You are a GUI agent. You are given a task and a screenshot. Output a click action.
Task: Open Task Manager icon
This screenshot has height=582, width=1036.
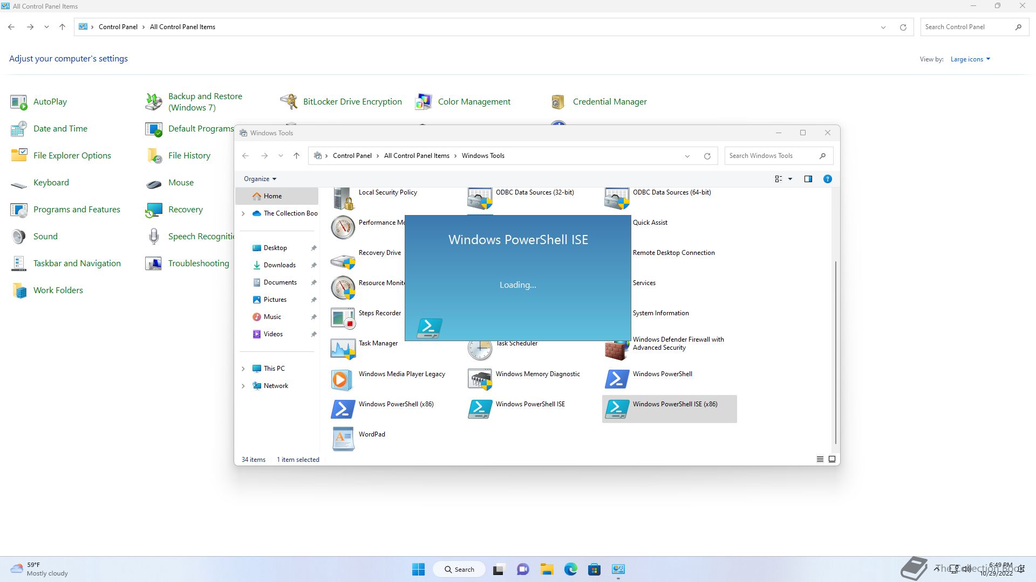[x=343, y=349]
